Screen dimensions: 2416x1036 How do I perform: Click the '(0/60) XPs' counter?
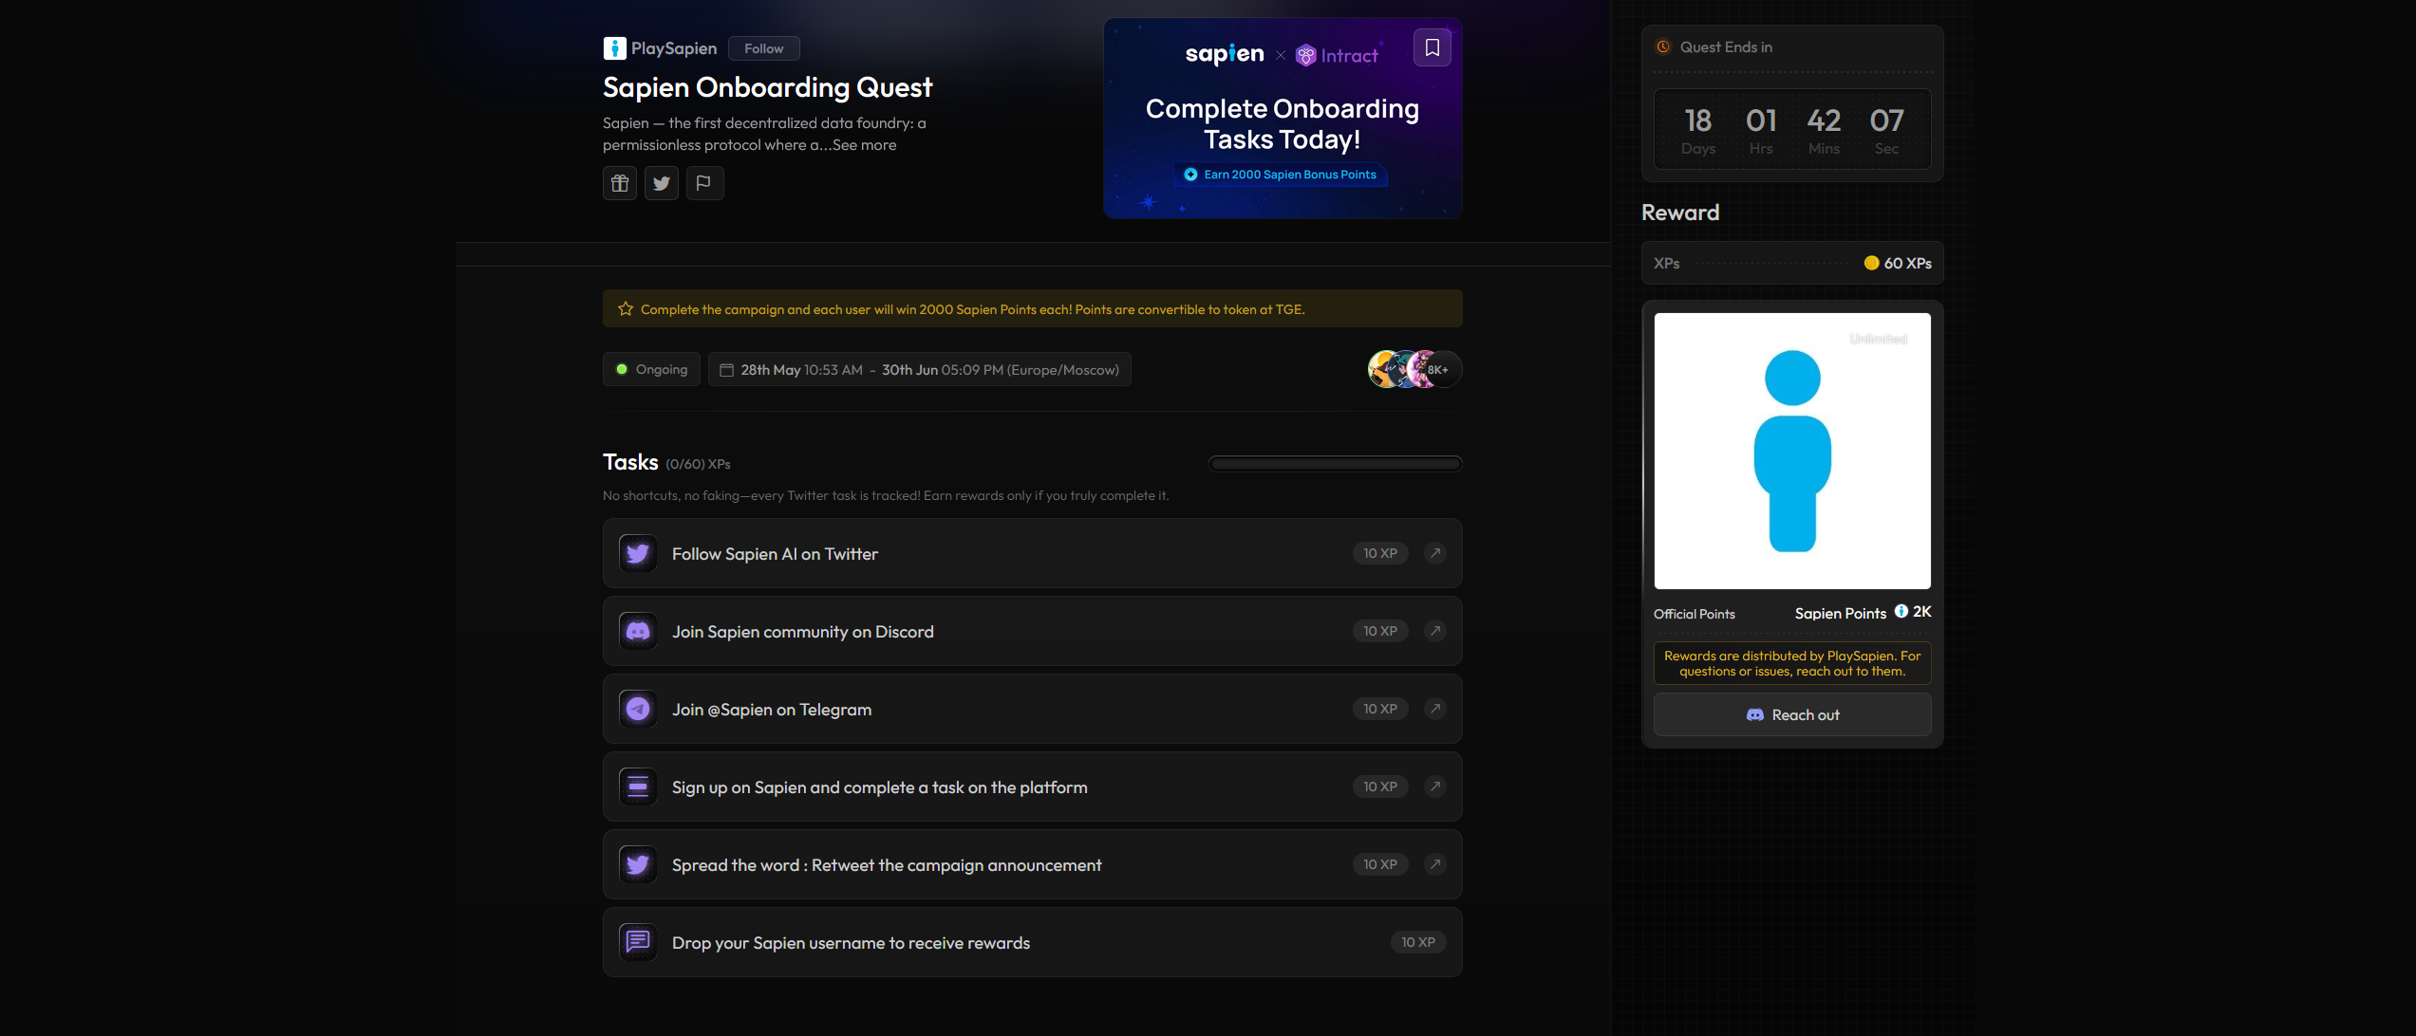click(698, 464)
